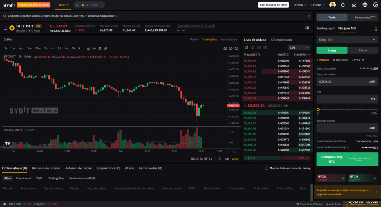Click the Qtd BTC quantity field

point(347,99)
